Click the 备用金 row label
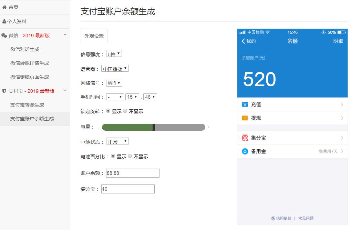 [258, 151]
